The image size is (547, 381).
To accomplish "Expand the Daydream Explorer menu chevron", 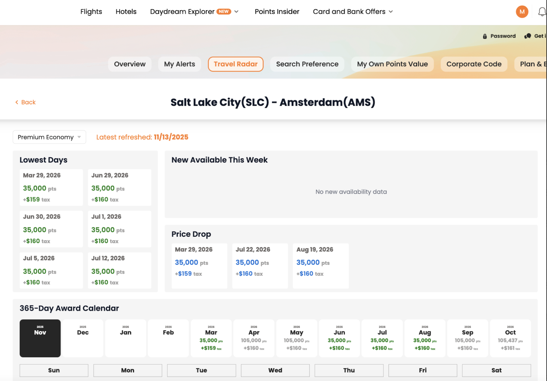I will [236, 12].
